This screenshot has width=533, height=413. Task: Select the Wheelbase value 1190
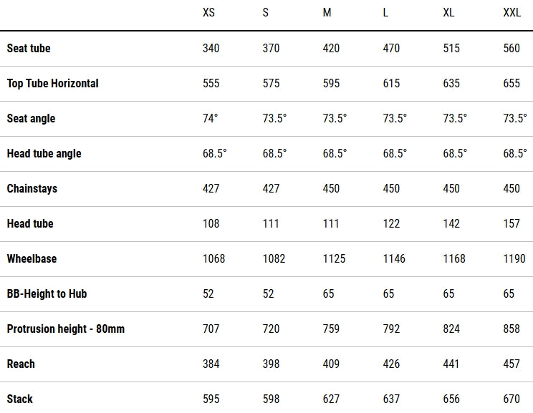(x=514, y=258)
